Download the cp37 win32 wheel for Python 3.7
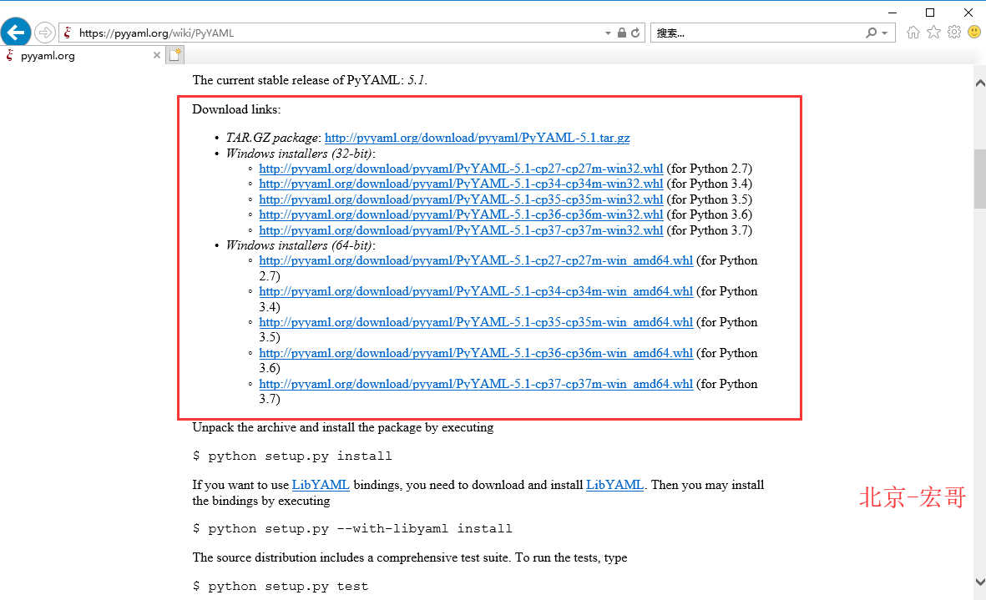The width and height of the screenshot is (986, 600). pyautogui.click(x=461, y=230)
